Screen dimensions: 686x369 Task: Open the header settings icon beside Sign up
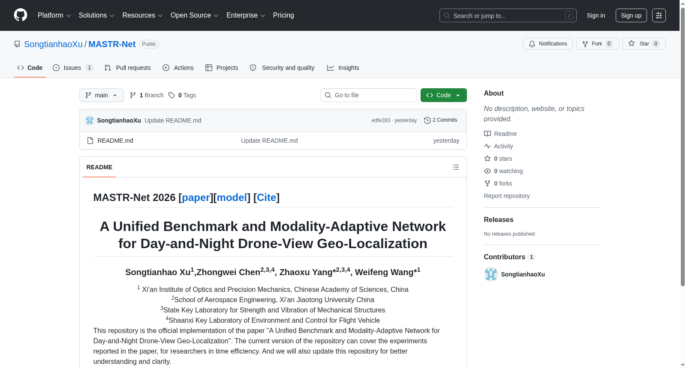tap(659, 15)
